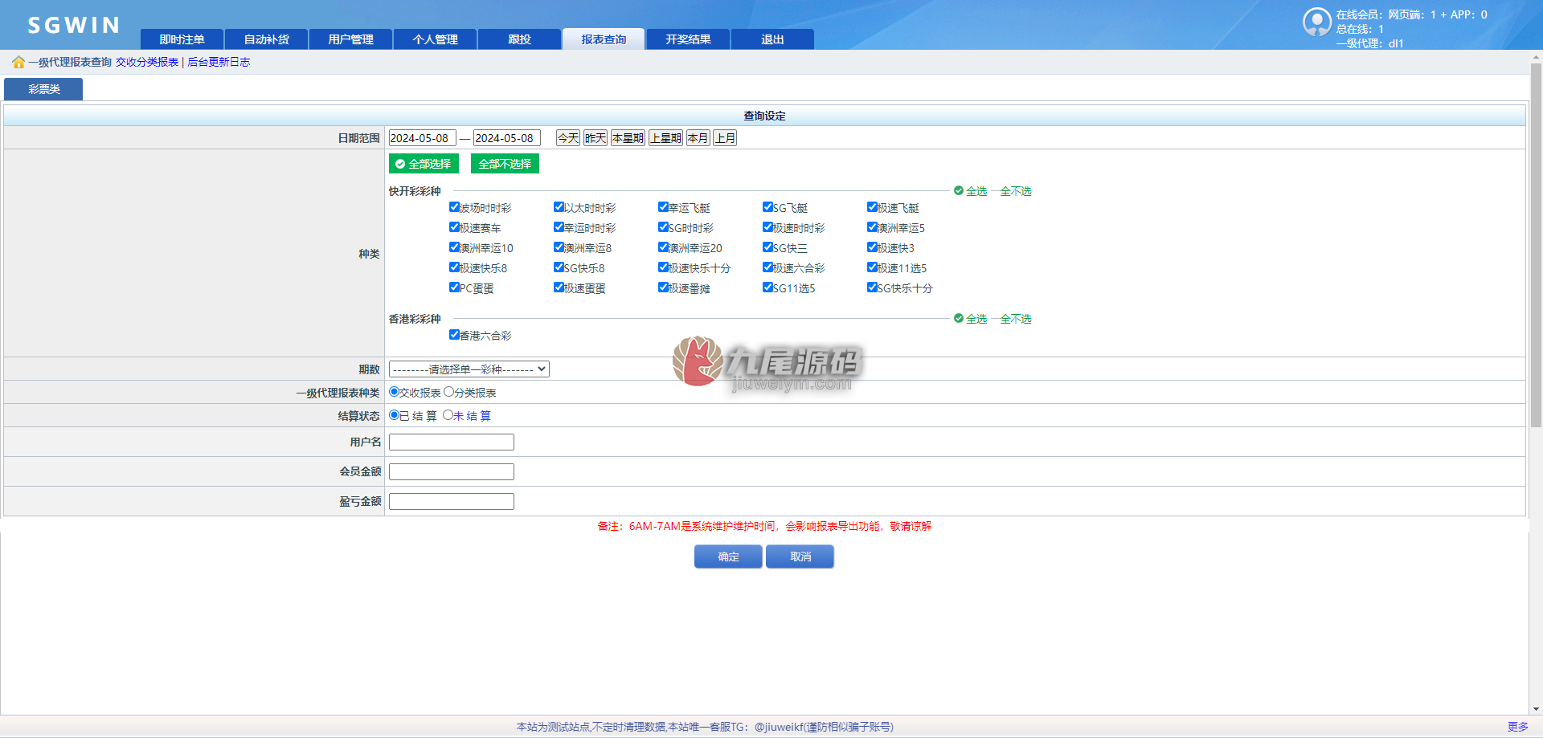Viewport: 1543px width, 738px height.
Task: Click the home icon in breadcrumb
Action: pyautogui.click(x=18, y=62)
